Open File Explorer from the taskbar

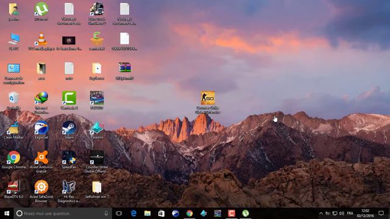coord(147,214)
